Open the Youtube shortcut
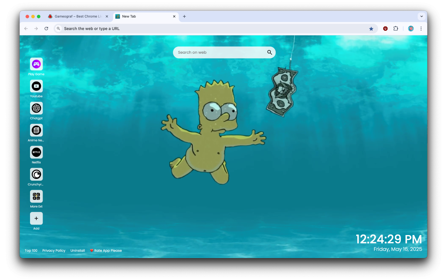Image resolution: width=447 pixels, height=279 pixels. point(36,86)
